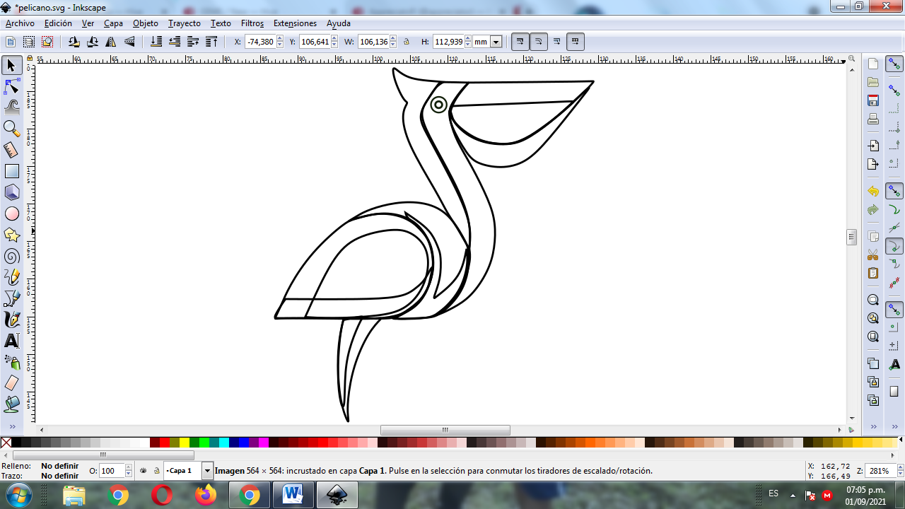The image size is (905, 509).
Task: Flip selection vertically
Action: [129, 42]
